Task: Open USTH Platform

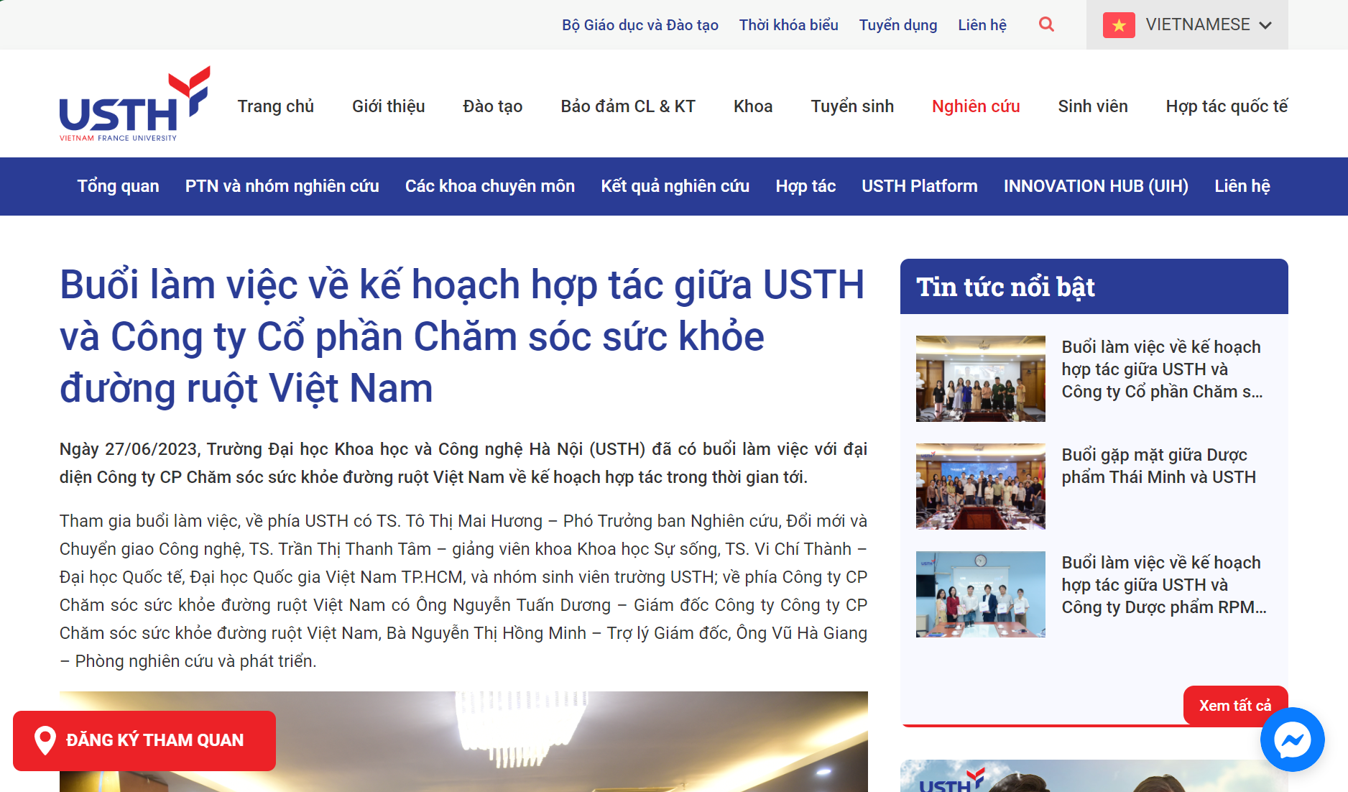Action: point(920,186)
